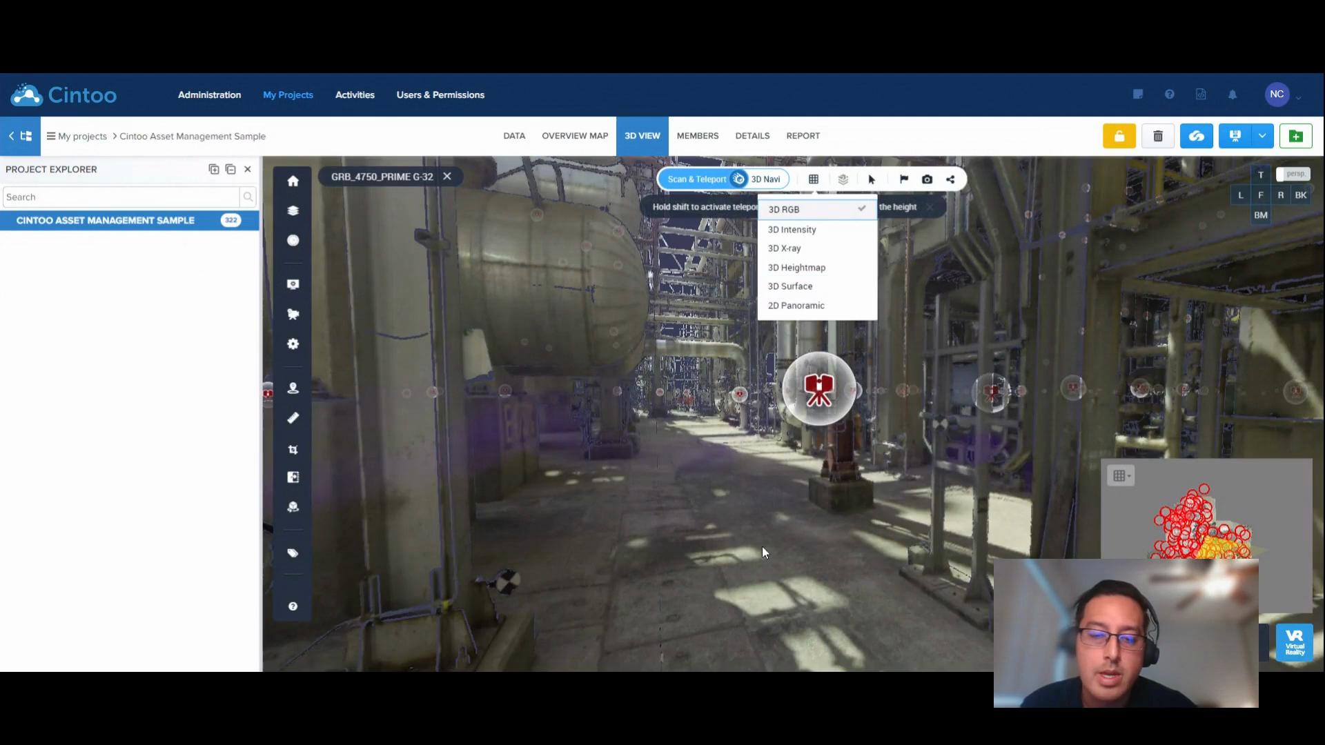This screenshot has height=745, width=1325.
Task: Click the Project Explorer search field
Action: click(121, 197)
